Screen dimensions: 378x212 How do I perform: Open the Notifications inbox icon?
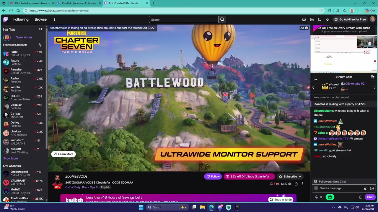pos(312,19)
